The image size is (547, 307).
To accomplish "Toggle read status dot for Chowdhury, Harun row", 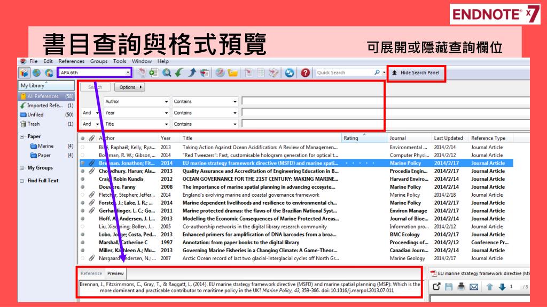I will coord(83,171).
